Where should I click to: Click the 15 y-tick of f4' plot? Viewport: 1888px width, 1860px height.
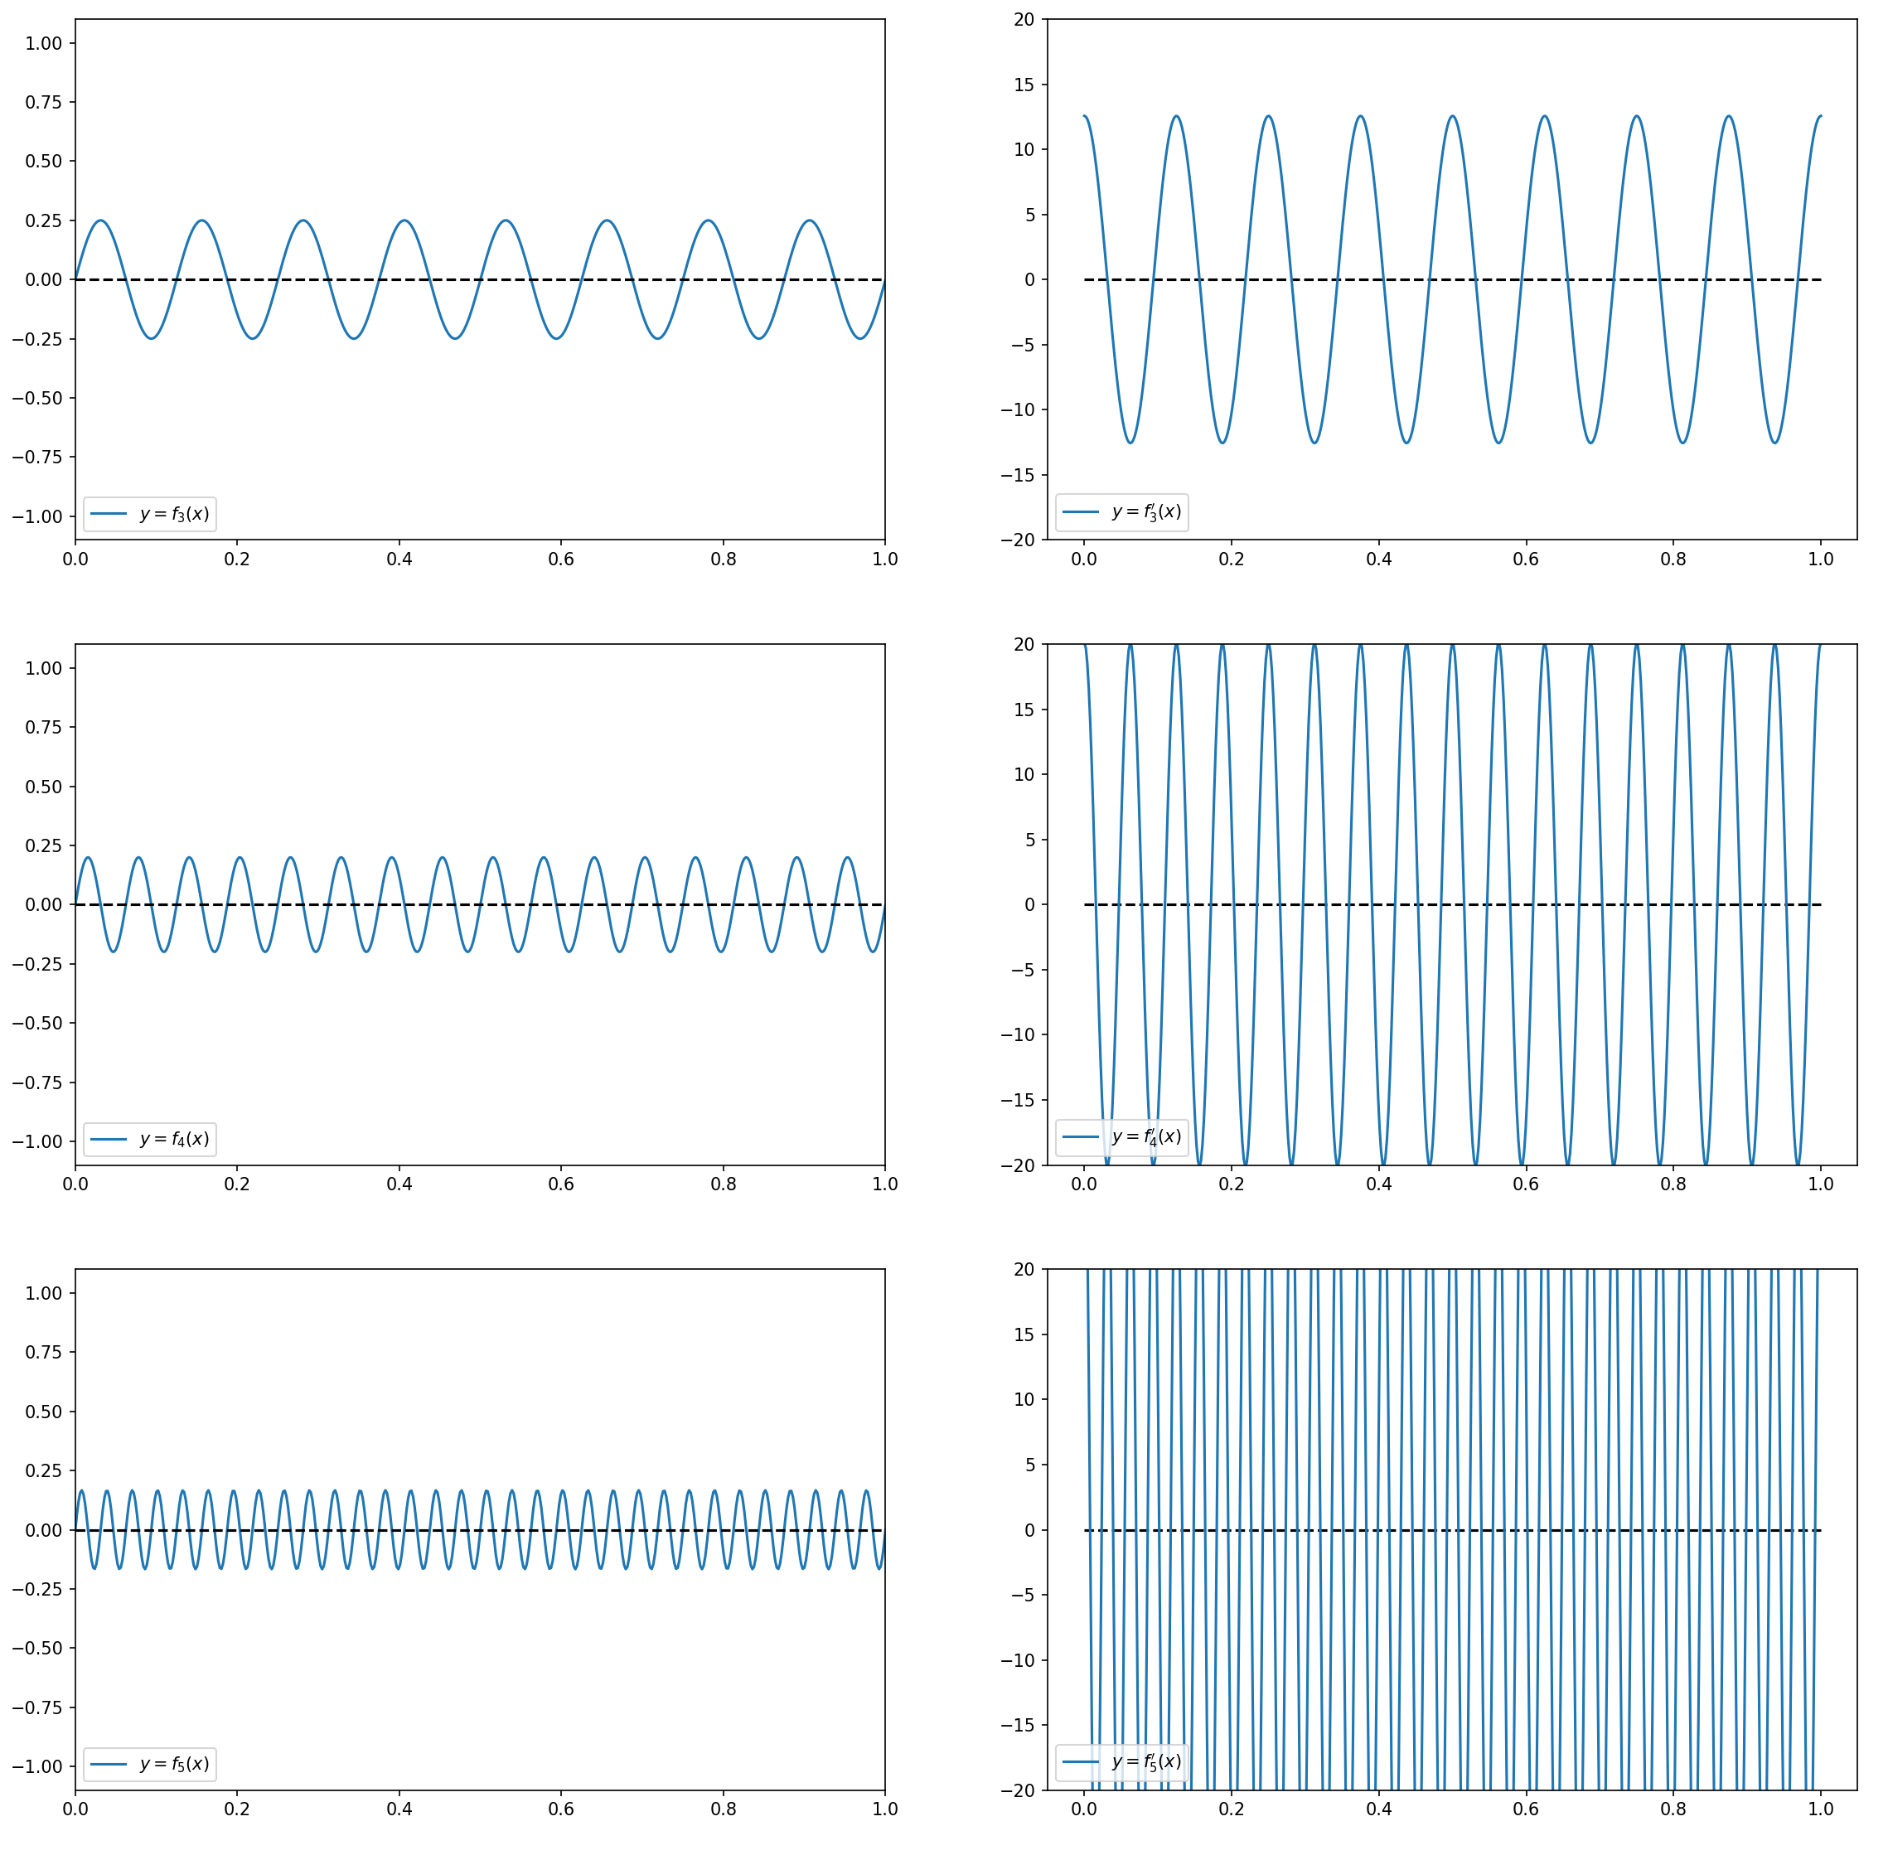pyautogui.click(x=1024, y=710)
